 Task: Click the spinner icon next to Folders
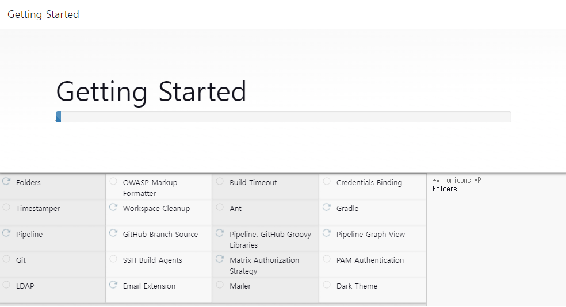click(6, 182)
